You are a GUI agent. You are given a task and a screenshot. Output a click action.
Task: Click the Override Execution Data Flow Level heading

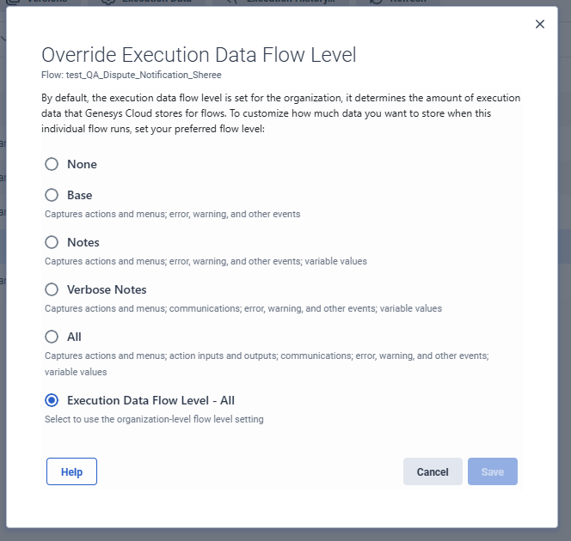199,55
